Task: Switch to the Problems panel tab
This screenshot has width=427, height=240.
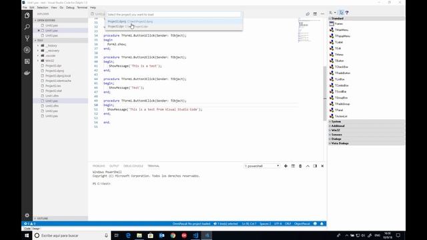Action: click(x=99, y=166)
